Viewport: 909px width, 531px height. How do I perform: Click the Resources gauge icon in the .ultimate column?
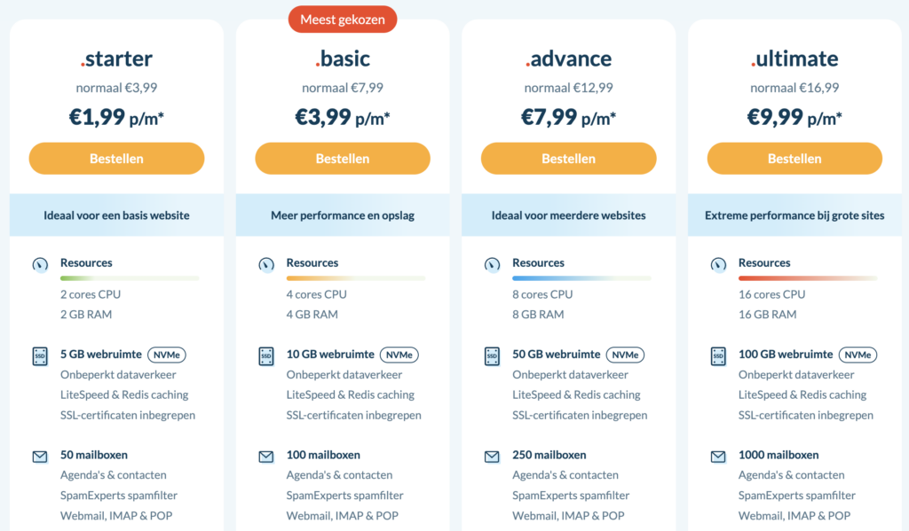coord(718,262)
